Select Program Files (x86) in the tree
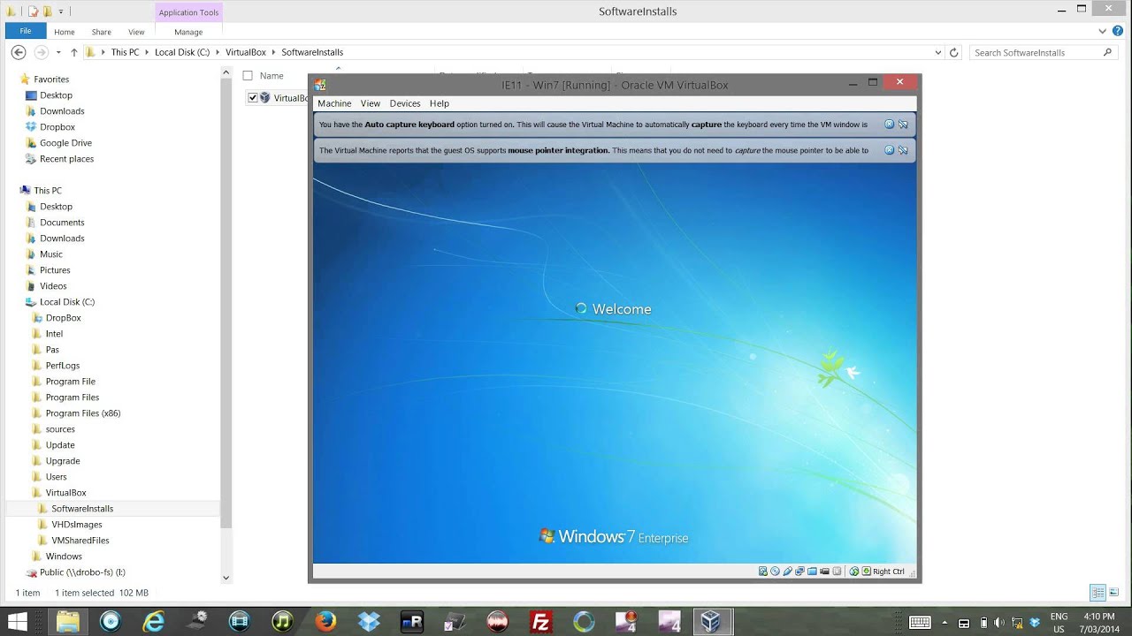The image size is (1132, 636). [x=83, y=413]
